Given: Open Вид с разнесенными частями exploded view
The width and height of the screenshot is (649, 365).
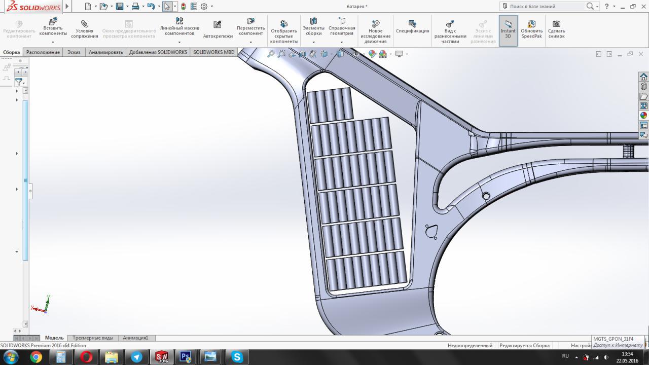Looking at the screenshot, I should click(450, 31).
